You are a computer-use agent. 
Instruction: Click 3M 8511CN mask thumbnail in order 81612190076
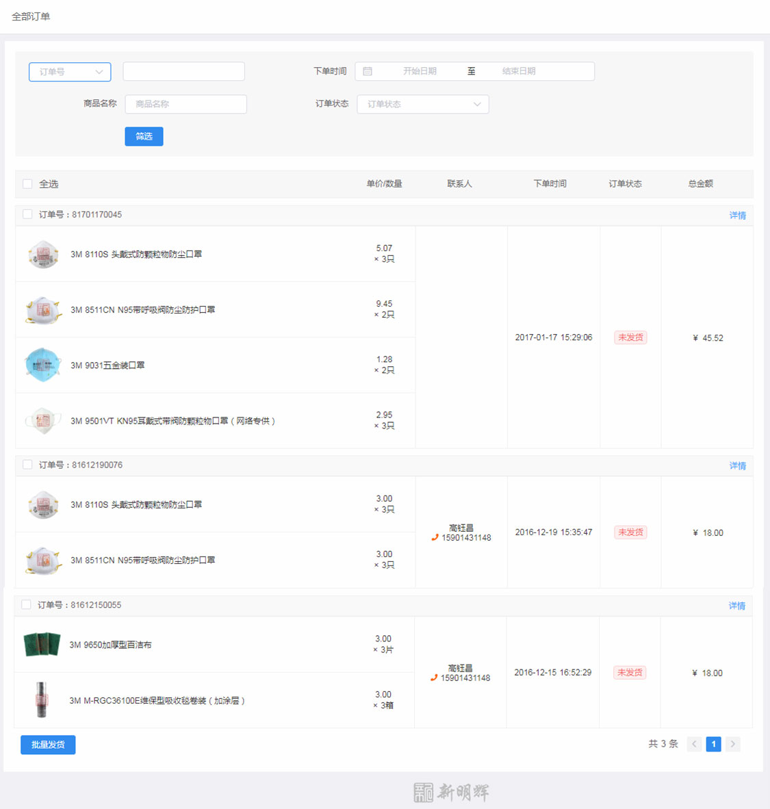pos(43,561)
